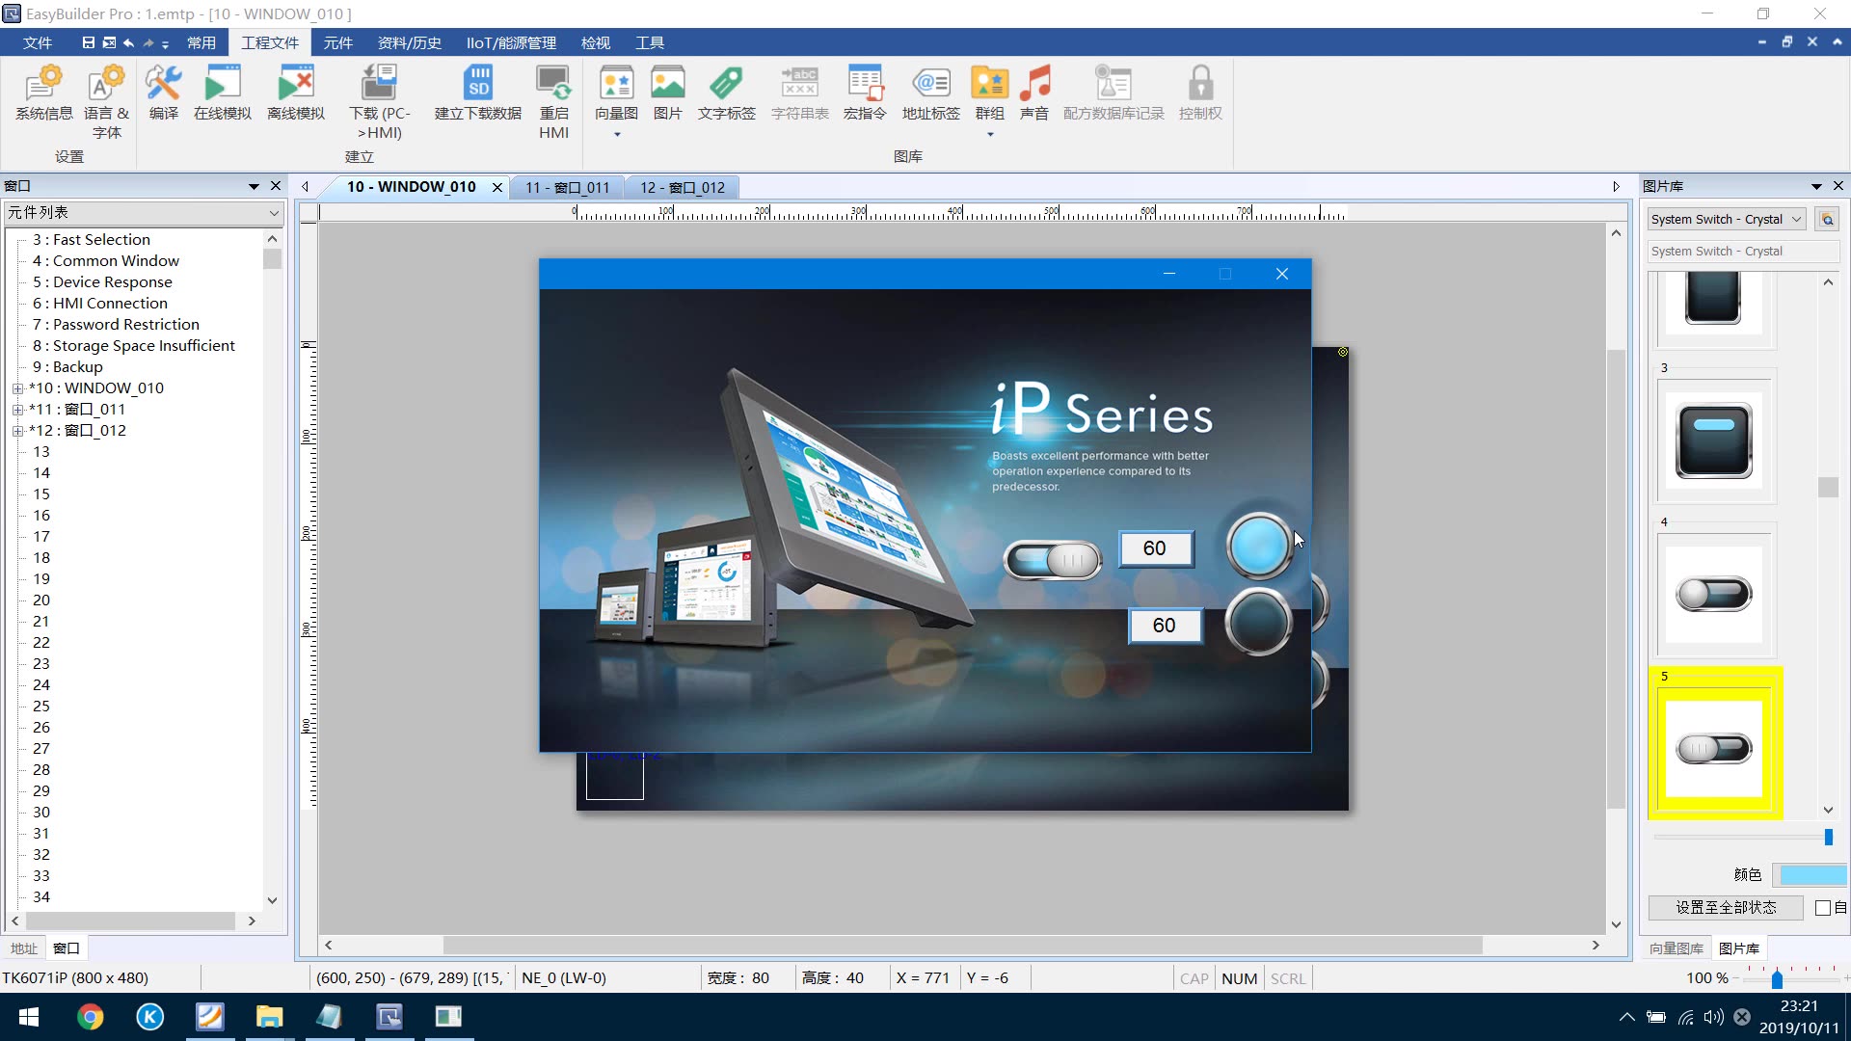Open the IIoT/Energy Management (IIoT/能源管理) menu tab

[x=511, y=42]
